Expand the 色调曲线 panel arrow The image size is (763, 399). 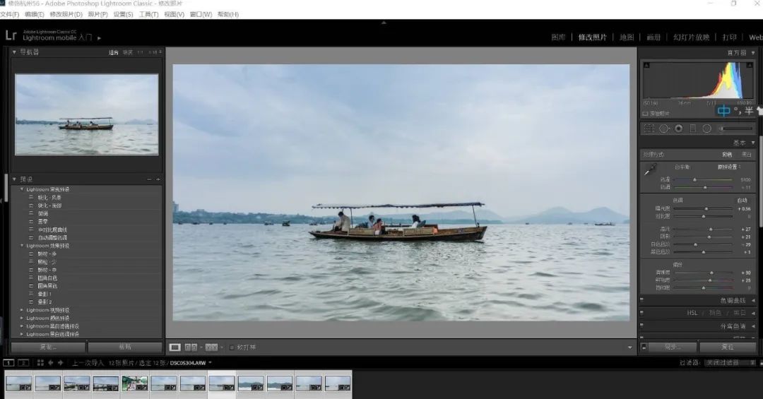tap(753, 300)
